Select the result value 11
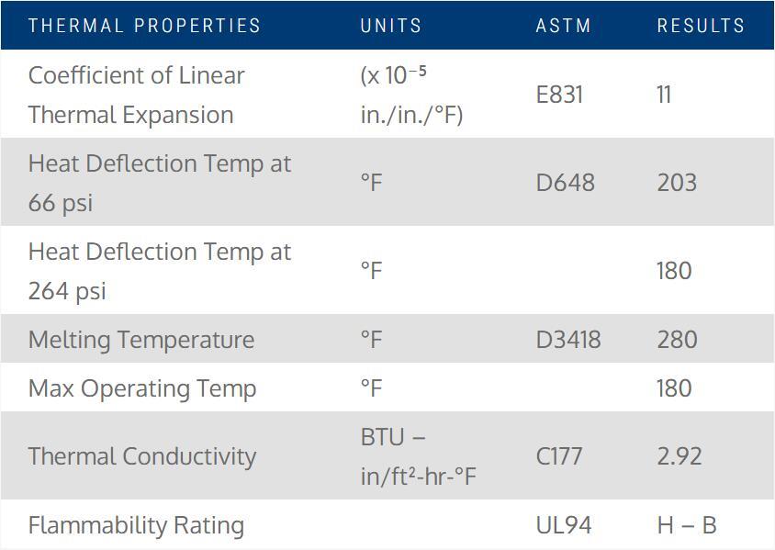 click(x=664, y=95)
